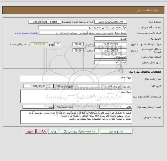Click the quantity field showing 200
The image size is (167, 161).
(116, 107)
